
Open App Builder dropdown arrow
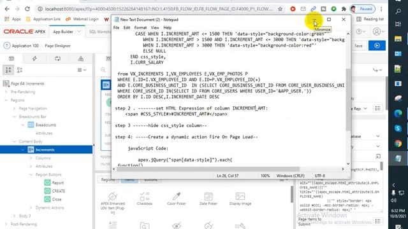point(79,32)
